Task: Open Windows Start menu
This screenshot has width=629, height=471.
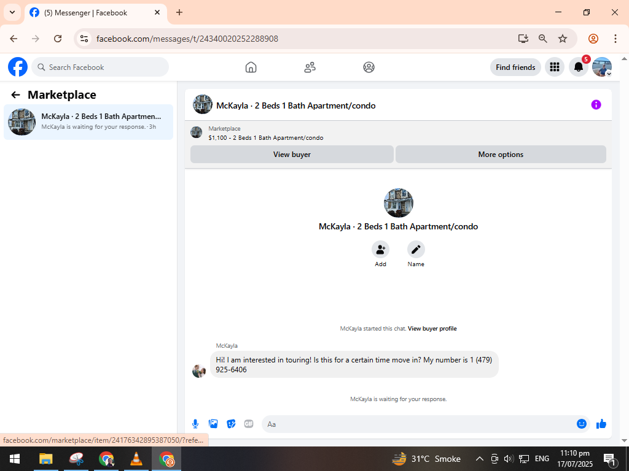Action: (15, 459)
